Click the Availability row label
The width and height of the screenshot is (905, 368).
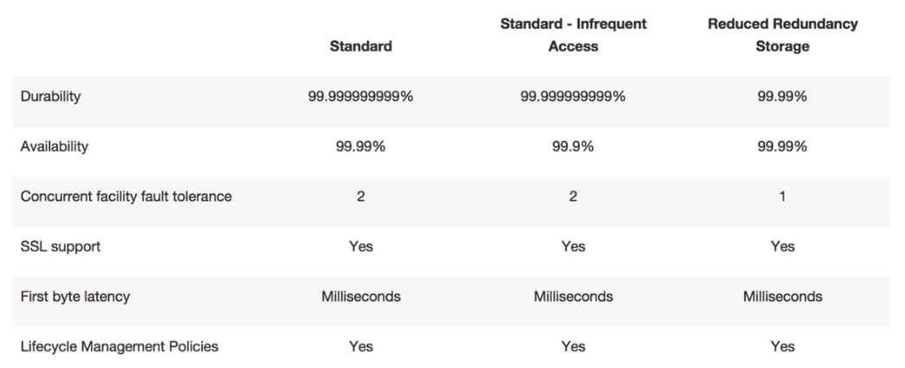tap(55, 146)
